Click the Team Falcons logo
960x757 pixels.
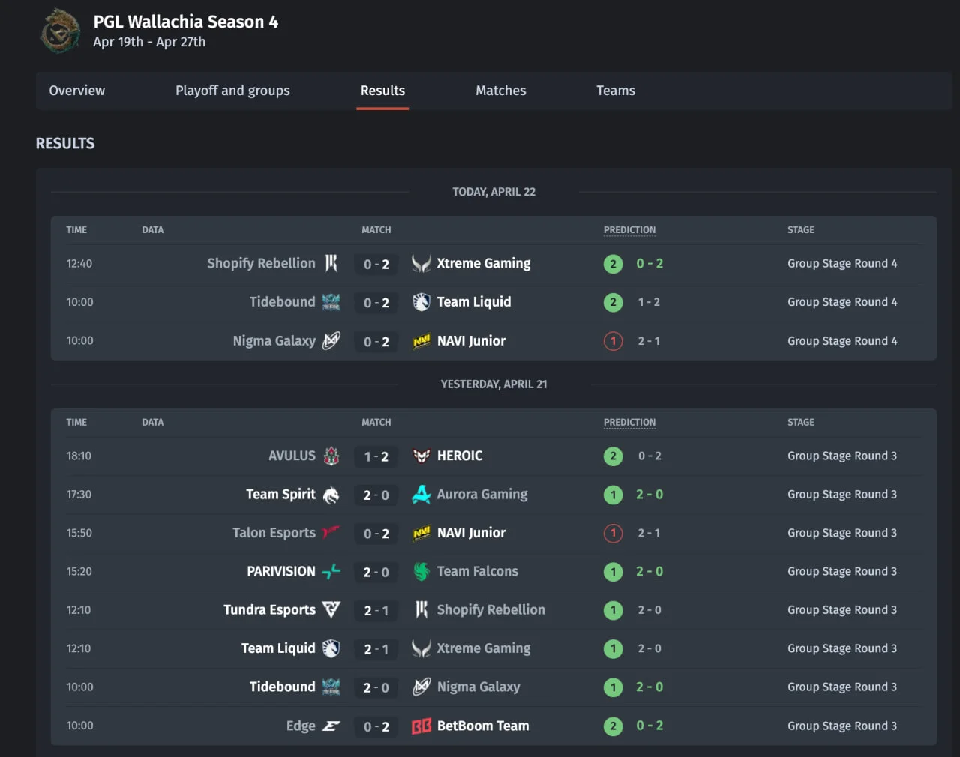421,572
